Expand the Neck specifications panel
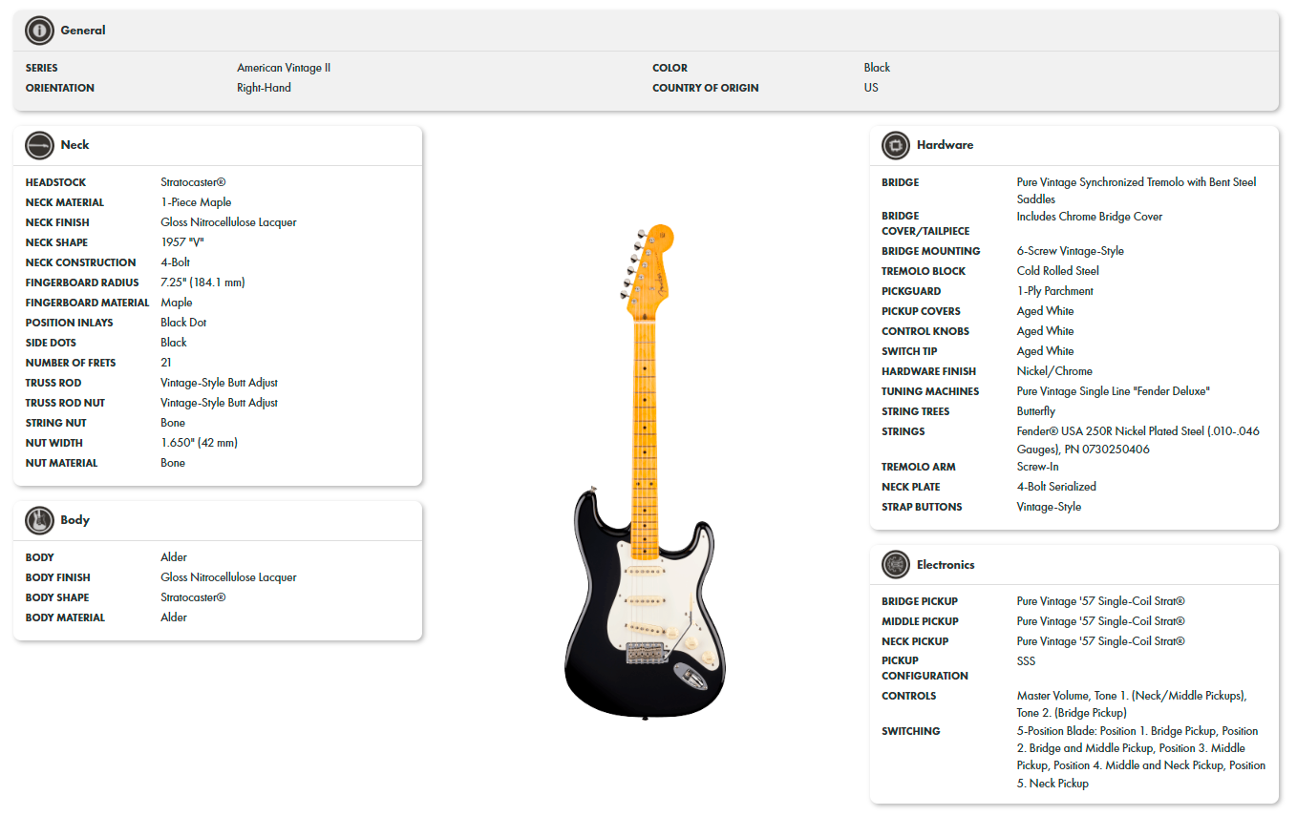The height and width of the screenshot is (837, 1297). click(x=73, y=144)
